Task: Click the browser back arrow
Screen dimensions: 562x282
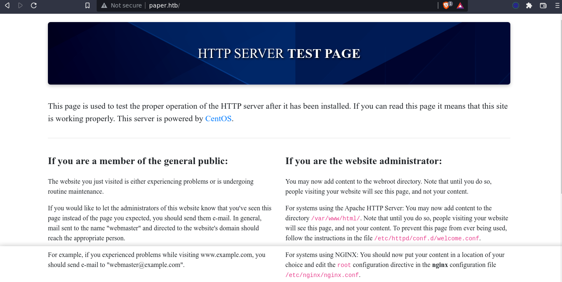Action: point(7,5)
